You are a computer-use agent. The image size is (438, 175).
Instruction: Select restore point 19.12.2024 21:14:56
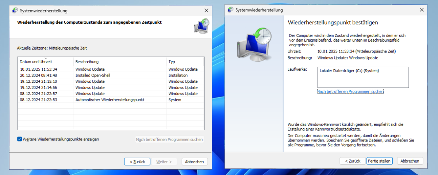click(x=111, y=87)
